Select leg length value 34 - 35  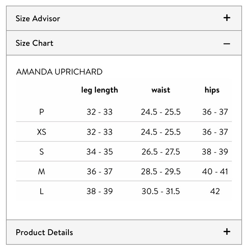(x=100, y=152)
